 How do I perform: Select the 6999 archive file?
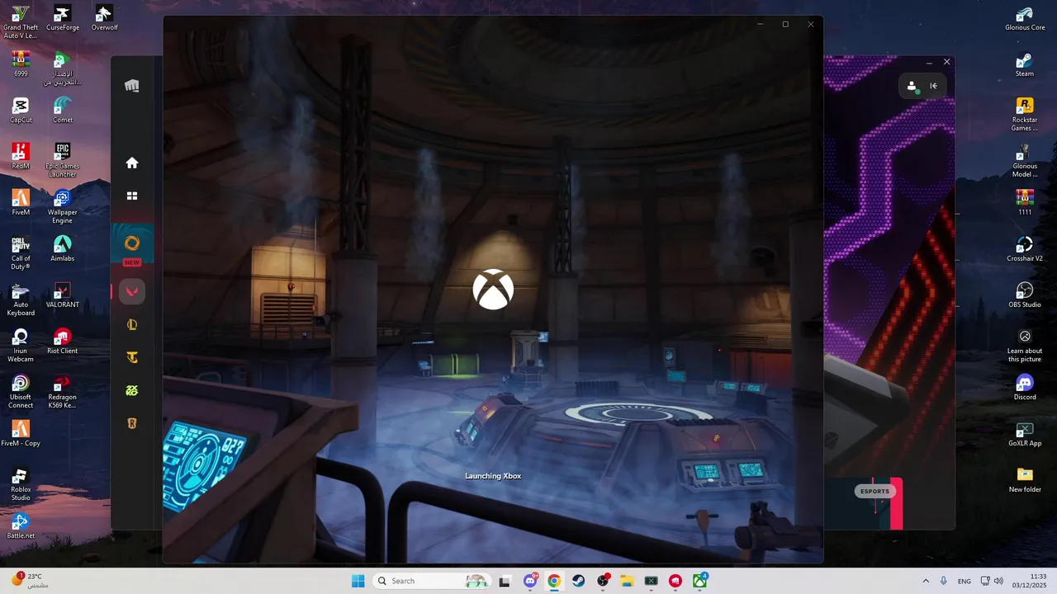point(21,64)
